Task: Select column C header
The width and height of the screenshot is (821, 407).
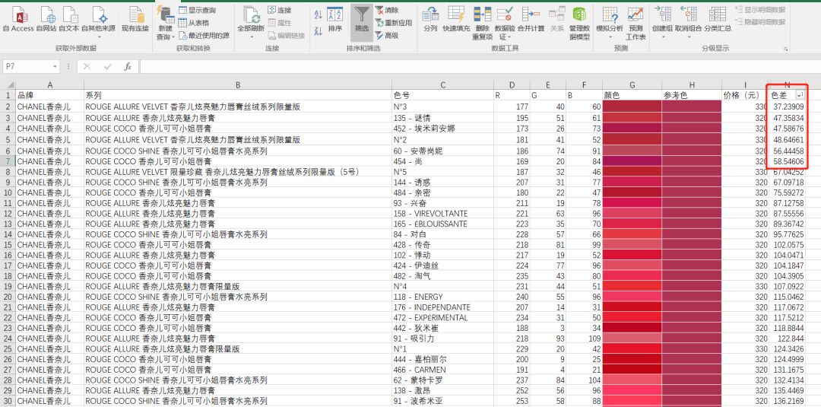Action: point(443,85)
